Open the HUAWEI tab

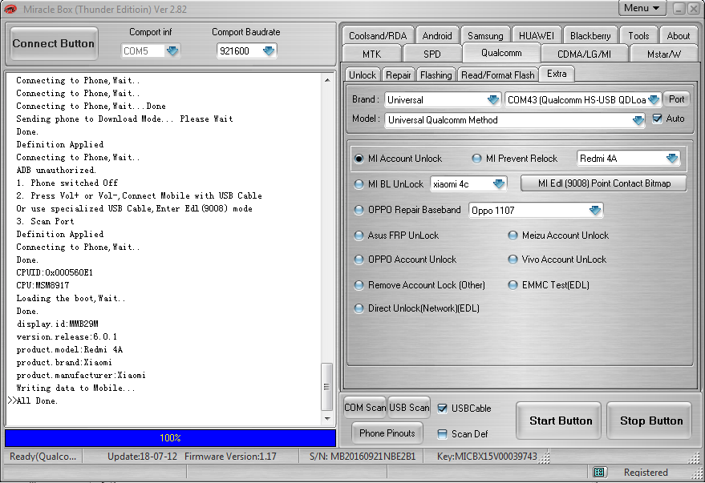click(537, 35)
